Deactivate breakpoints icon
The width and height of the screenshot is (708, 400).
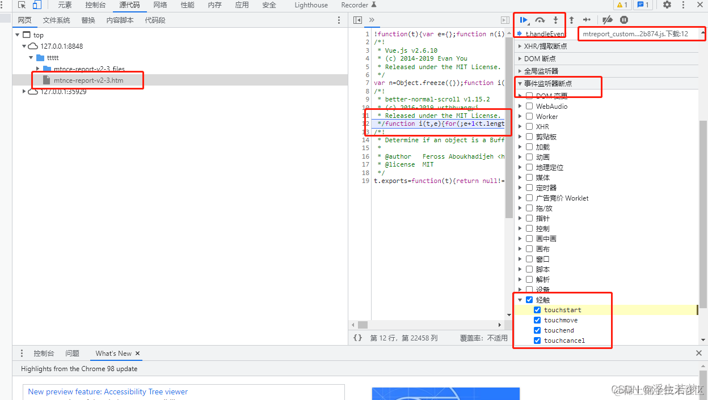click(608, 20)
